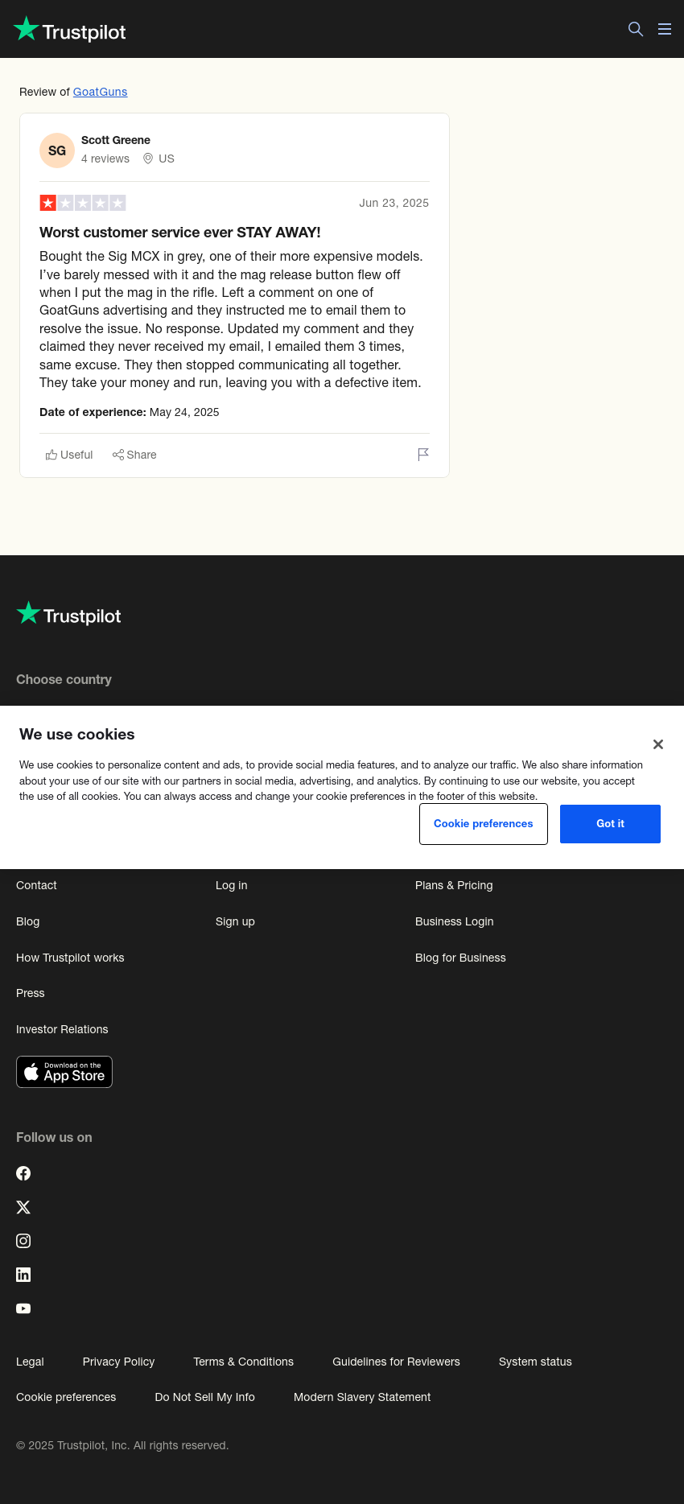
Task: Open the Legal footer link
Action: point(30,1362)
